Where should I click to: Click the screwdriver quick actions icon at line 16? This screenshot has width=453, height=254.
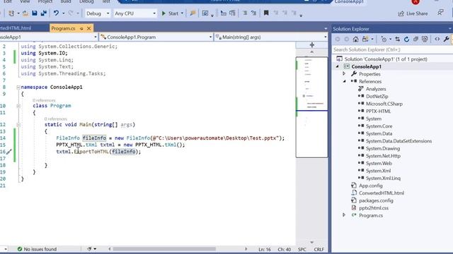(x=9, y=152)
